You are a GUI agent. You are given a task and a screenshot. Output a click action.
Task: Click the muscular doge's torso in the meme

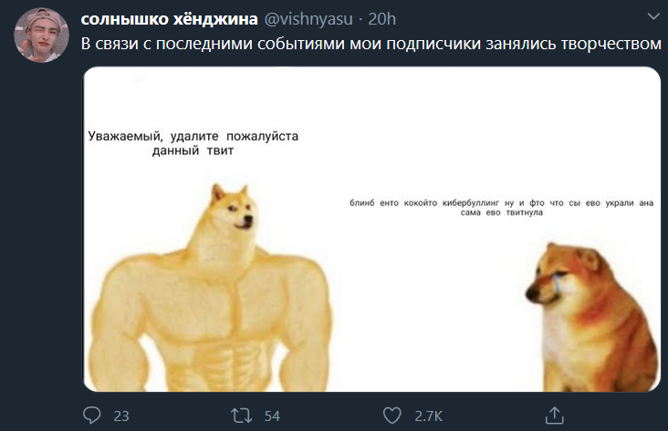click(x=209, y=323)
